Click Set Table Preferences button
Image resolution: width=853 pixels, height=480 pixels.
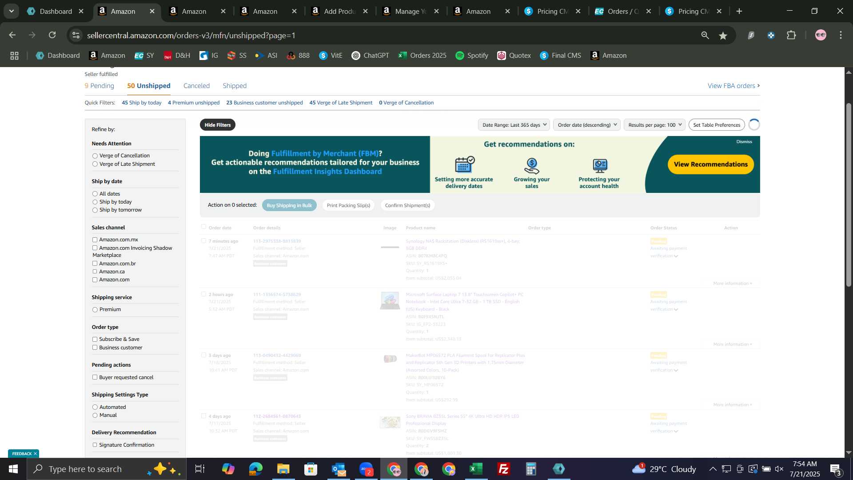pyautogui.click(x=717, y=125)
